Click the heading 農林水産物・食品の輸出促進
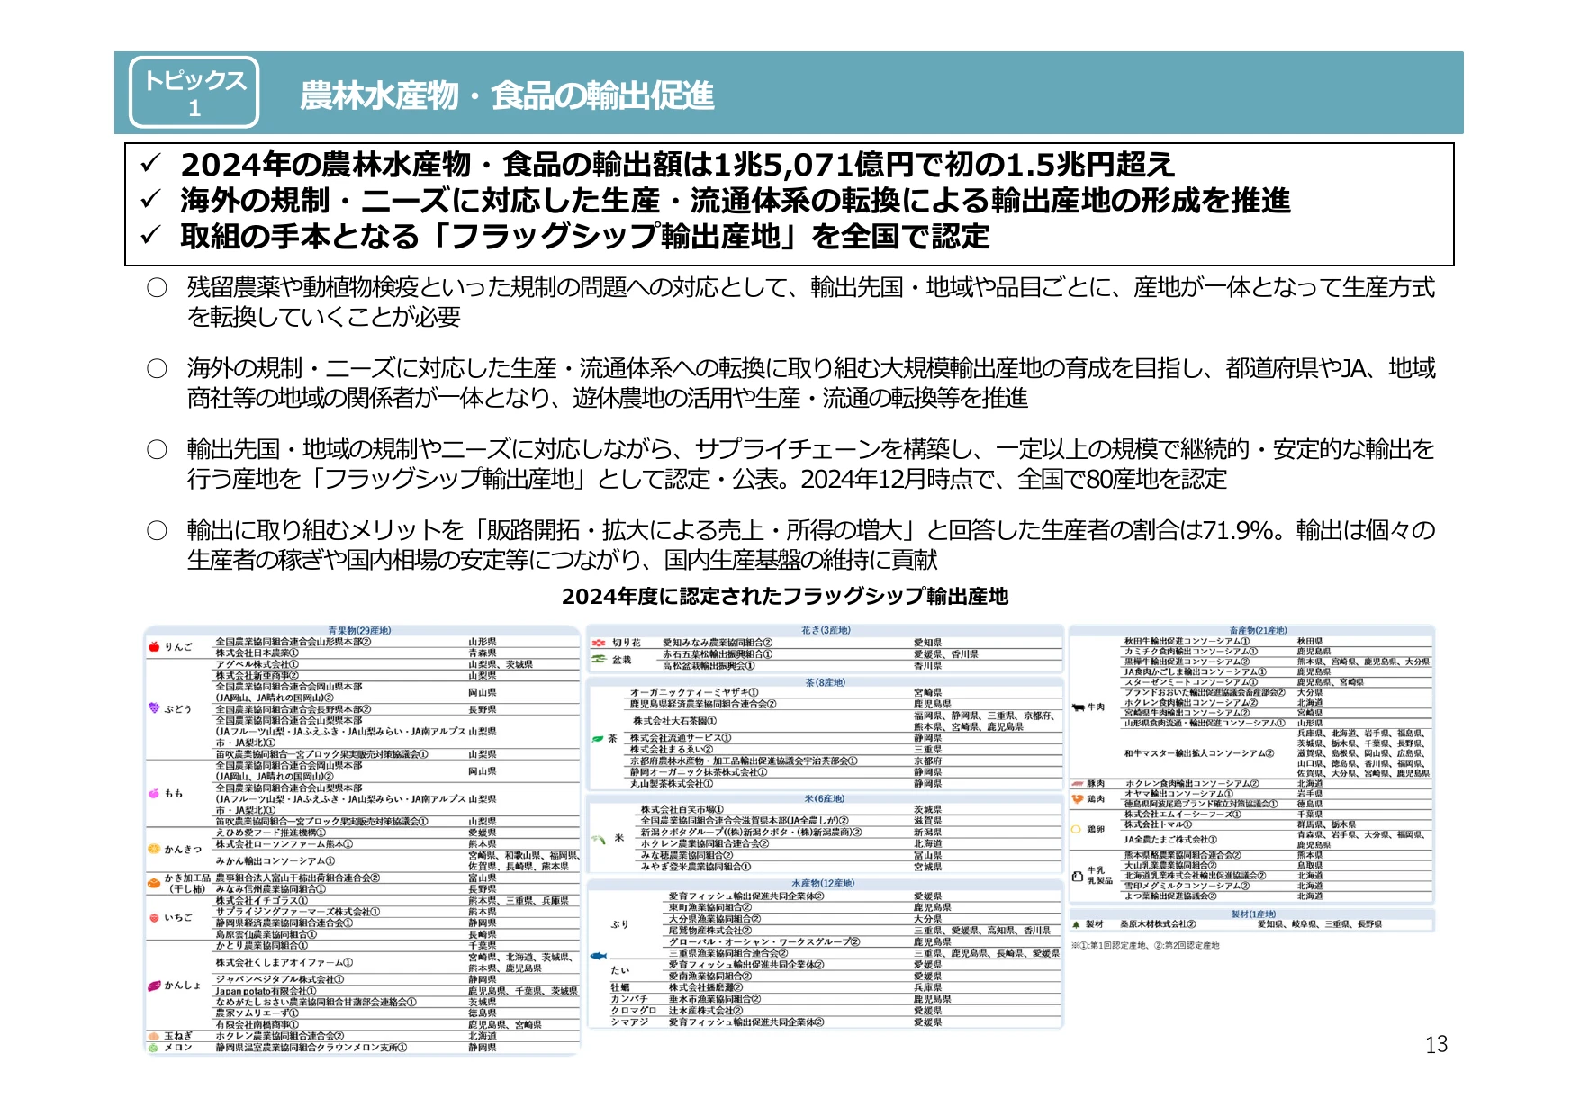This screenshot has height=1117, width=1580. (x=507, y=95)
